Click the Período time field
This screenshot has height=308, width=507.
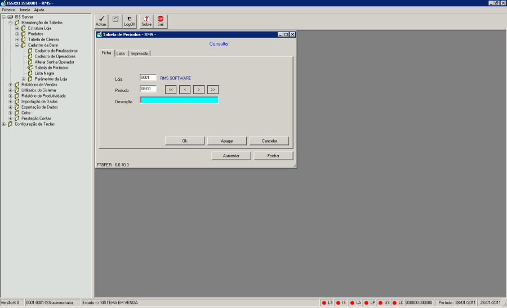[148, 89]
